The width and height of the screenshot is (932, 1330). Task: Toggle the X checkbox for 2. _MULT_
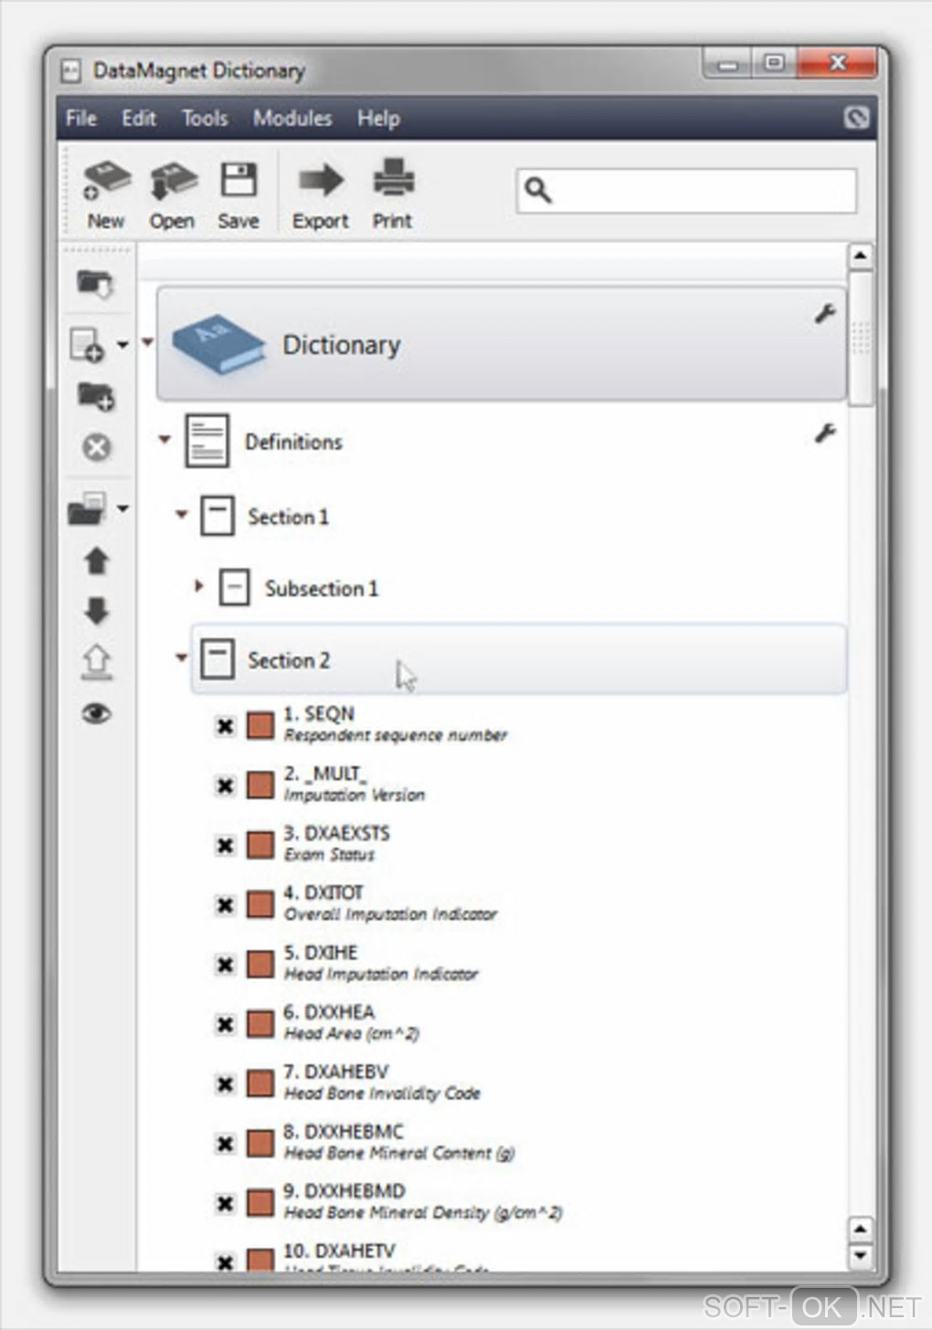[225, 786]
